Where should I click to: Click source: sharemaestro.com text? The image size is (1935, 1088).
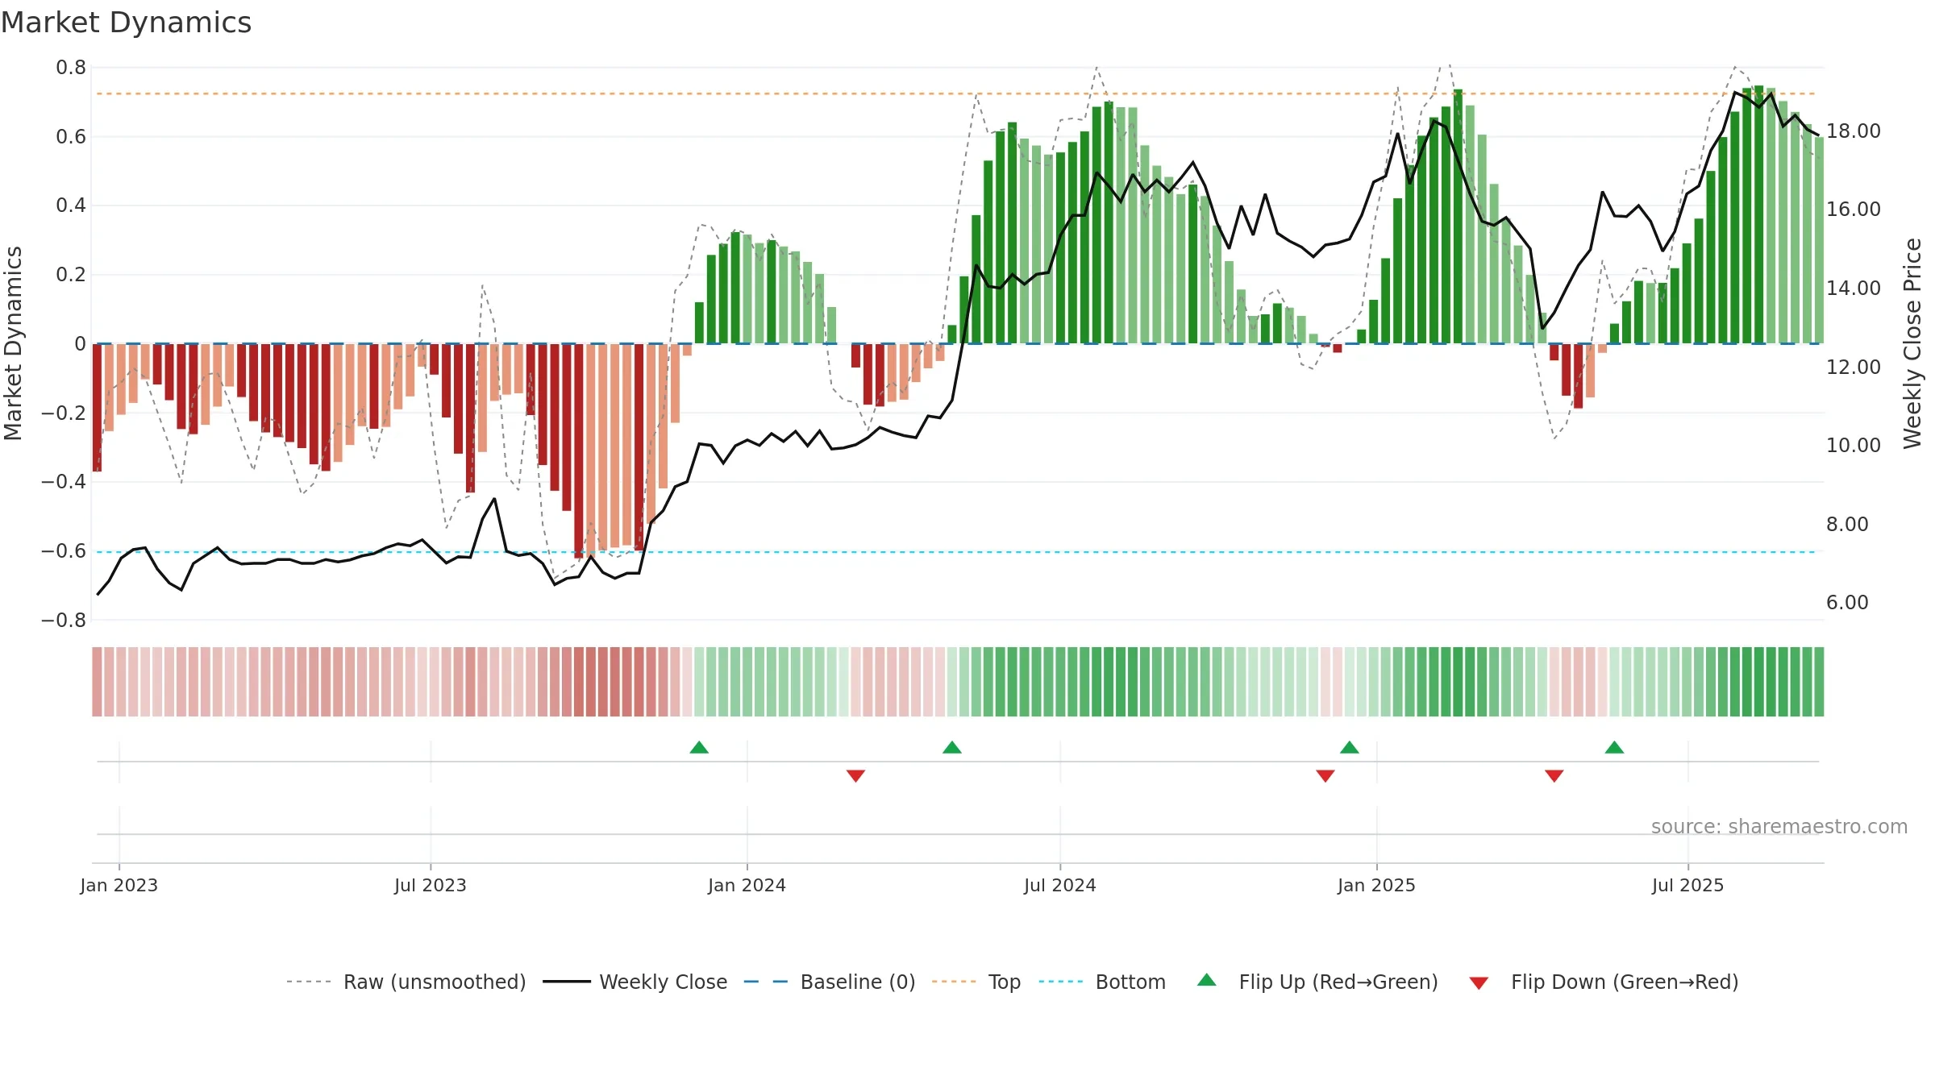[x=1779, y=826]
